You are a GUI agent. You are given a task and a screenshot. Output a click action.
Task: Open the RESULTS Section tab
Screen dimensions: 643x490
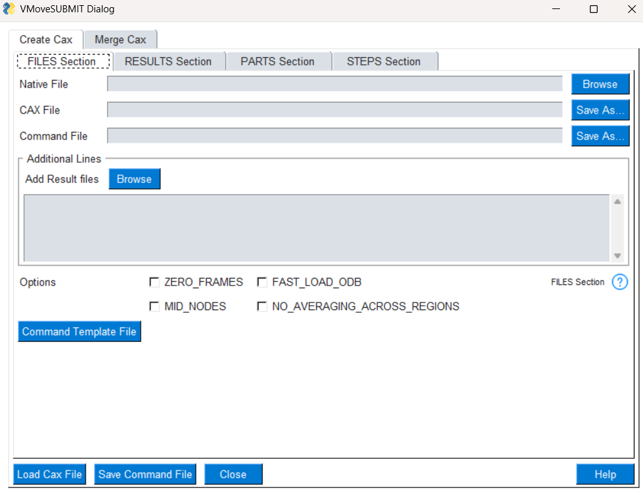[169, 61]
